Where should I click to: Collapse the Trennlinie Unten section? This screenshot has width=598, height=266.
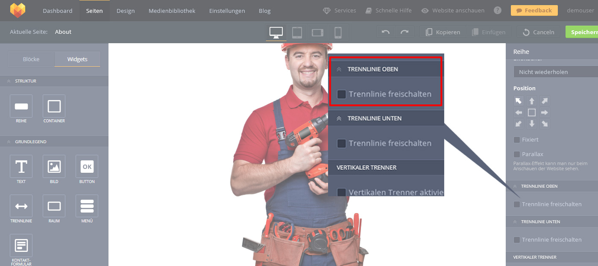pos(515,222)
